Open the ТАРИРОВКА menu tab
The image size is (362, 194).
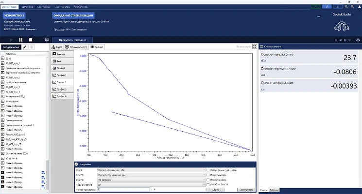(x=27, y=7)
